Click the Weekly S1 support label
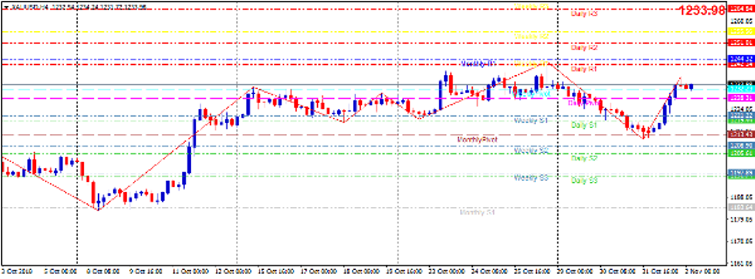The height and width of the screenshot is (279, 755). coord(532,120)
